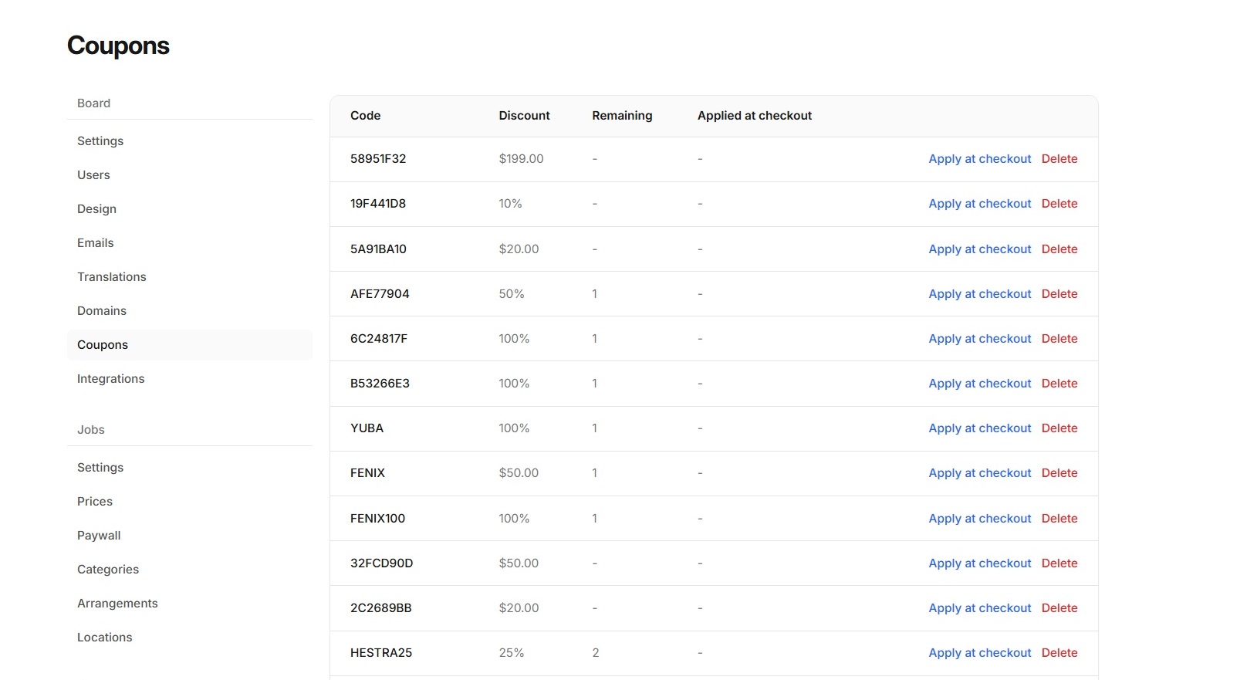Delete coupon AFE77904

click(x=1059, y=294)
